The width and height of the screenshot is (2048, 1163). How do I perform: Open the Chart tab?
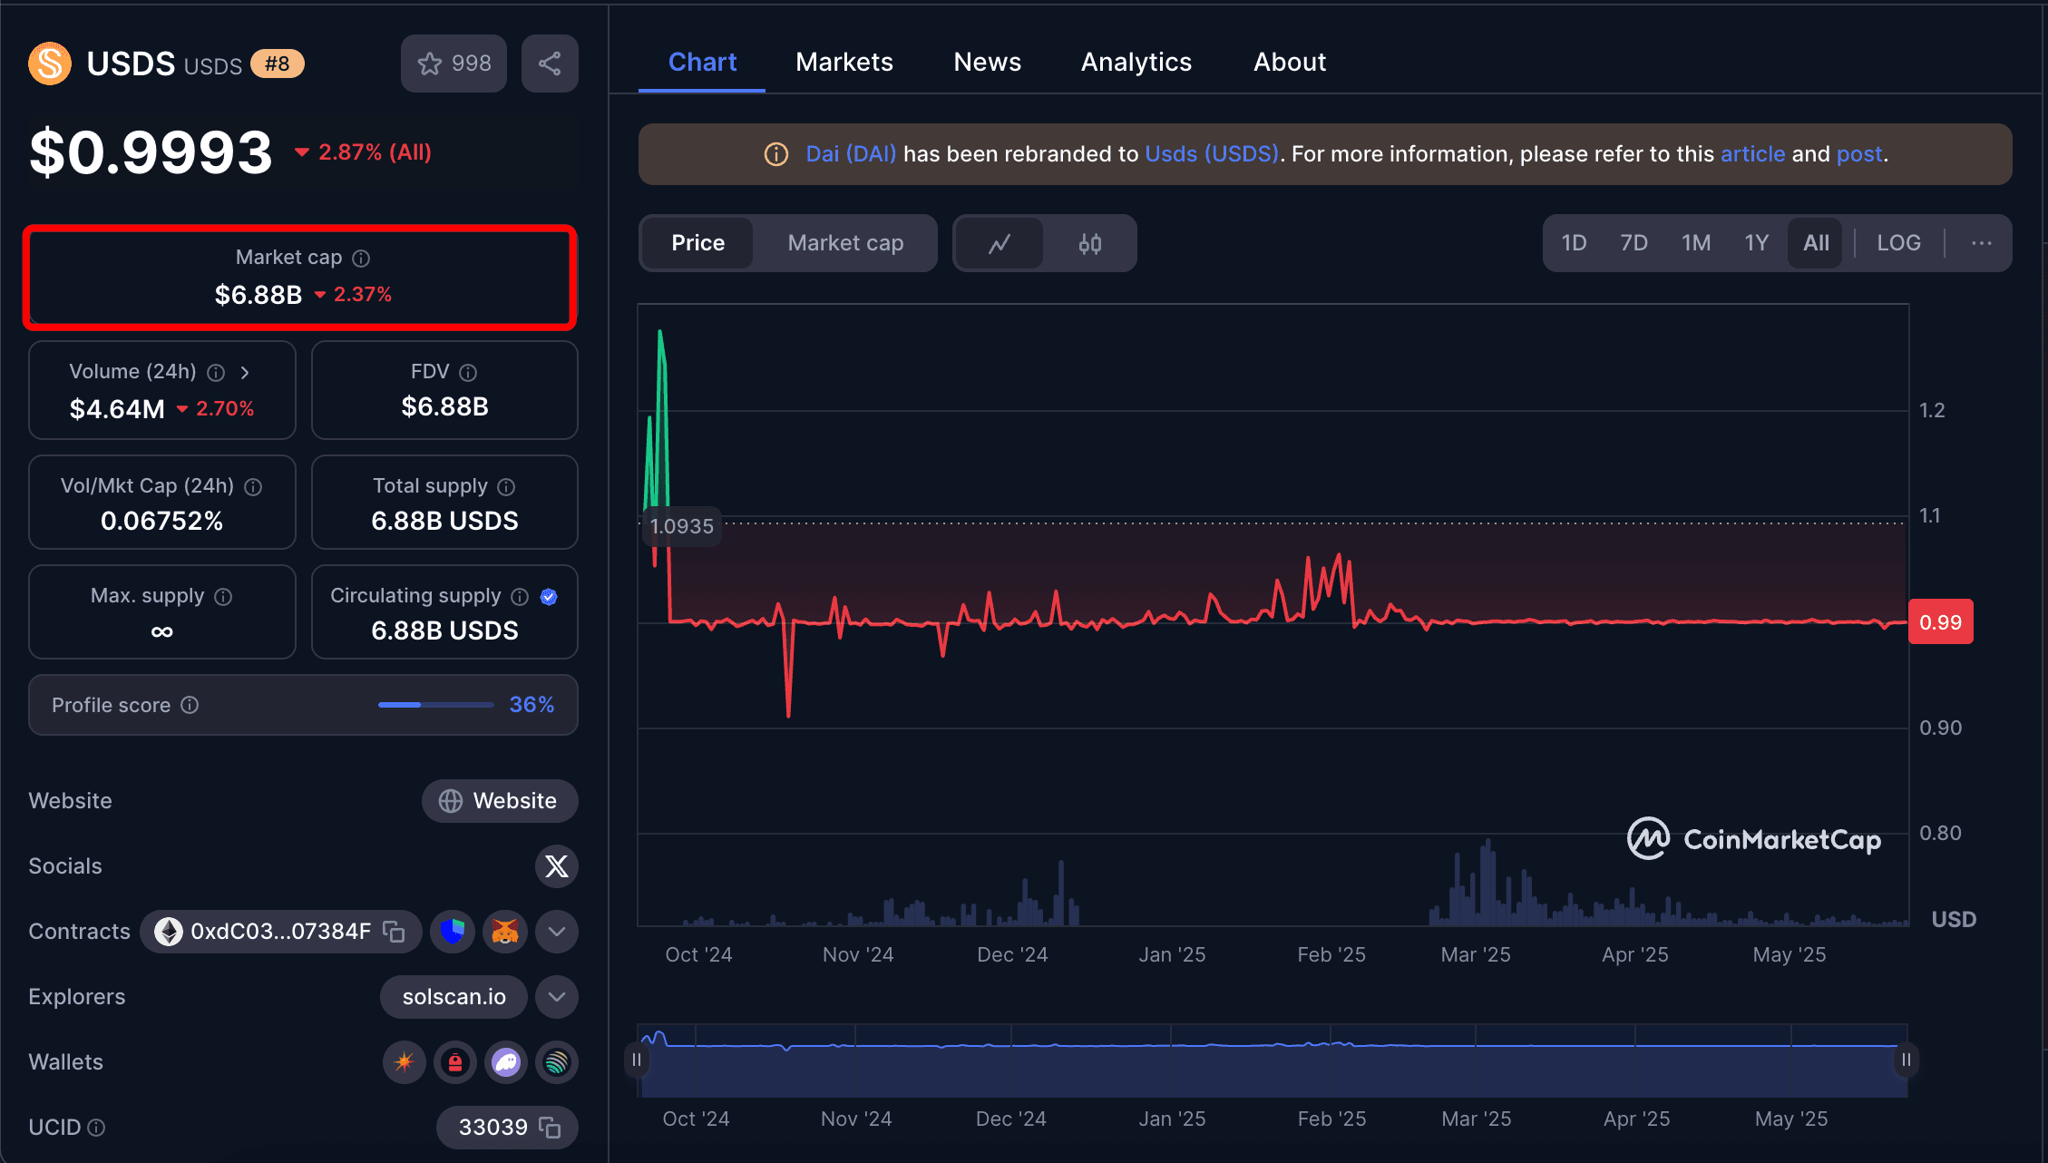click(702, 62)
